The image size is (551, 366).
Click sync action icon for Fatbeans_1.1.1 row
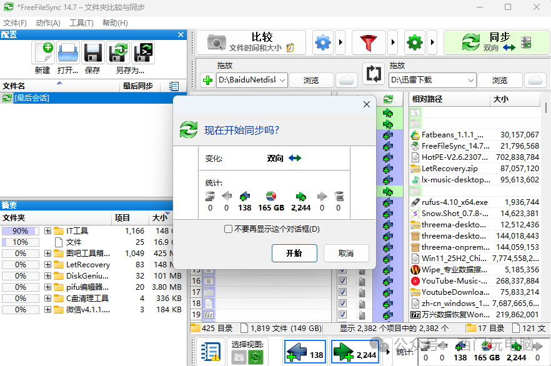(388, 135)
